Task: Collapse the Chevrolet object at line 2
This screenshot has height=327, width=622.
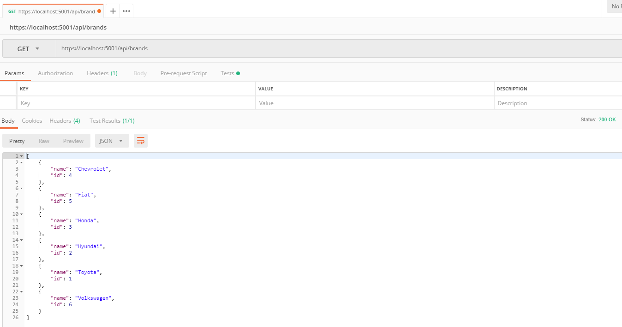Action: point(21,162)
